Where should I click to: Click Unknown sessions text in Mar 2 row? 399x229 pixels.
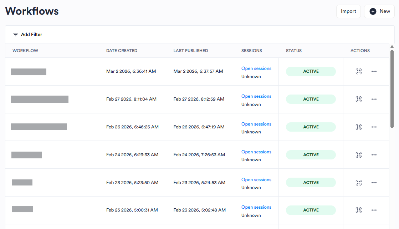[x=251, y=77]
